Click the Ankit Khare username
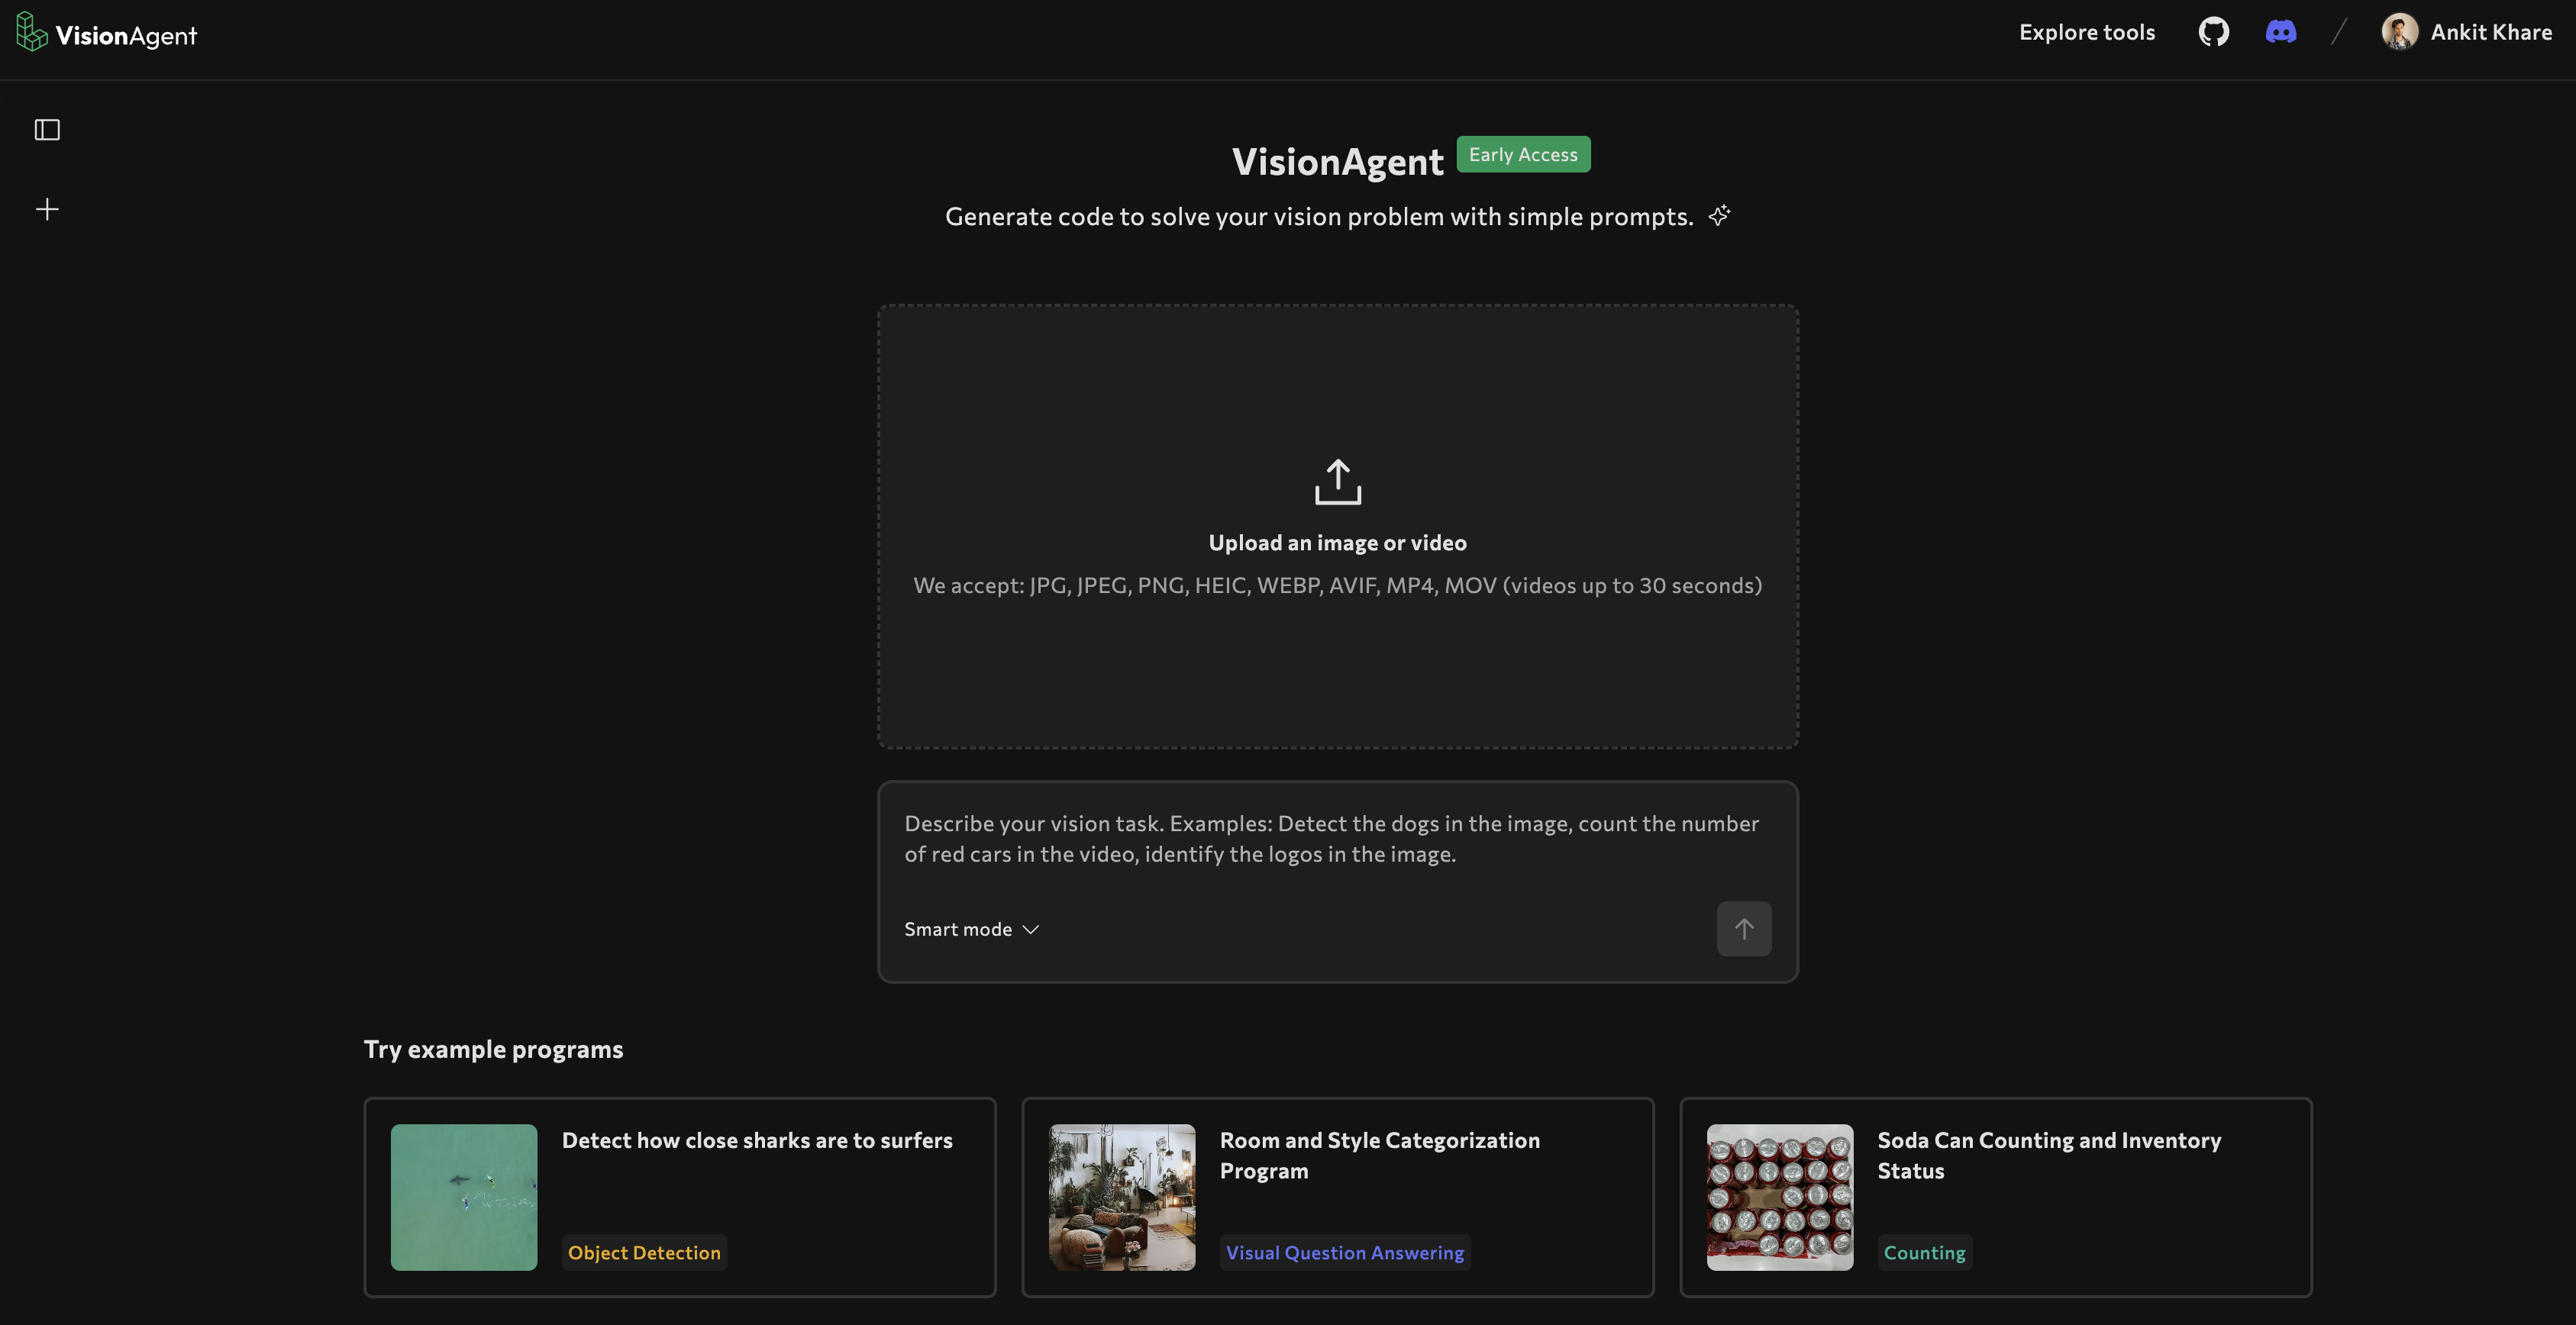2576x1325 pixels. click(2491, 32)
